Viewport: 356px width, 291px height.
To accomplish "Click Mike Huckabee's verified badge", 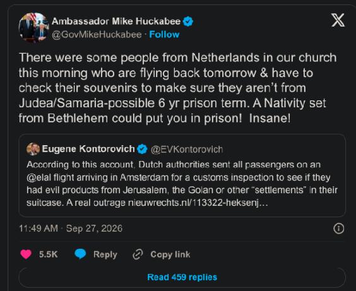I will click(x=188, y=21).
